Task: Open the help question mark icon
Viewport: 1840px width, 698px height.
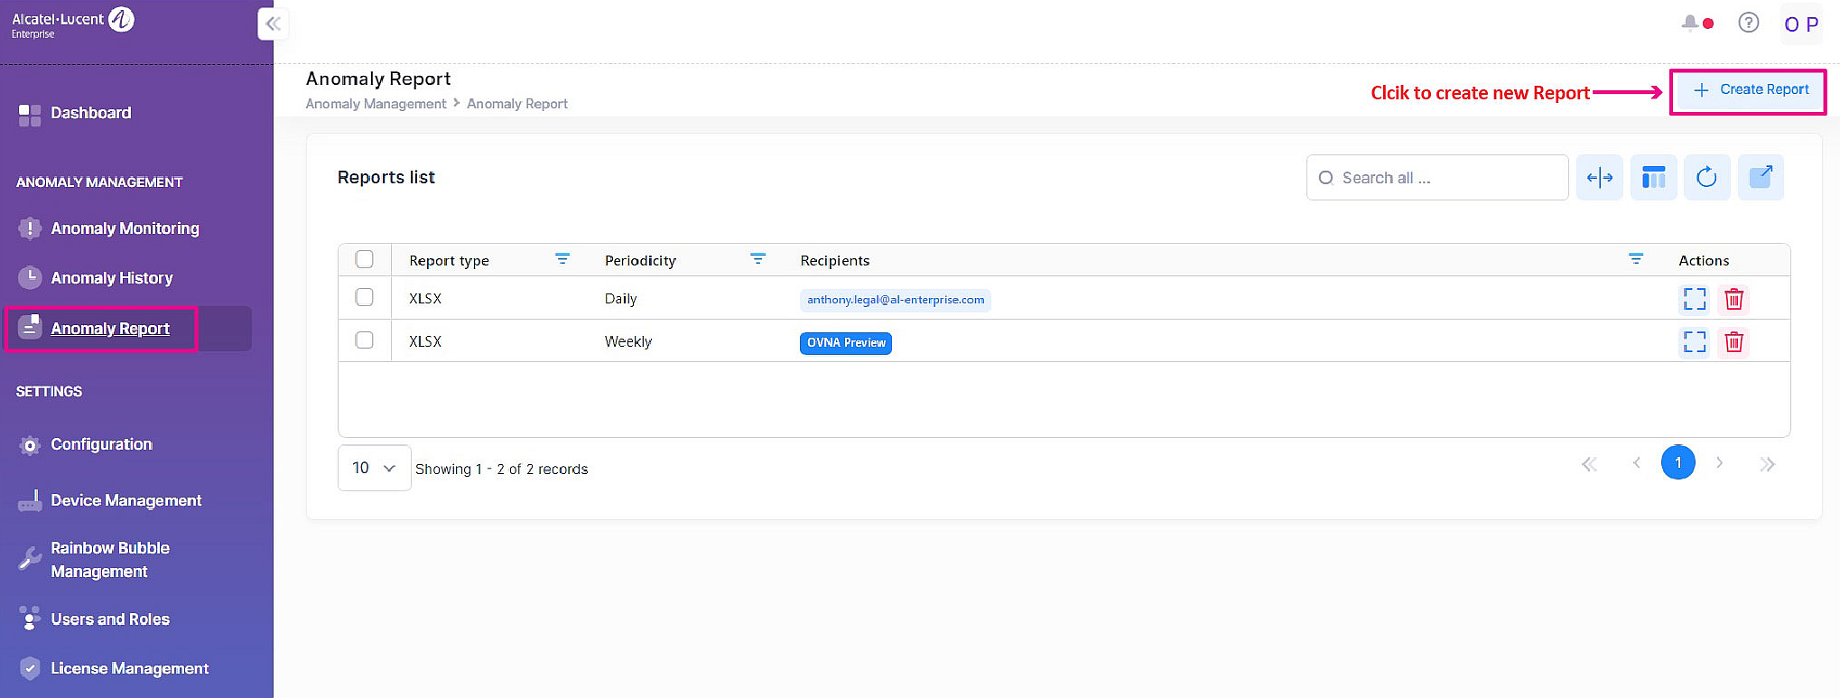Action: coord(1748,23)
